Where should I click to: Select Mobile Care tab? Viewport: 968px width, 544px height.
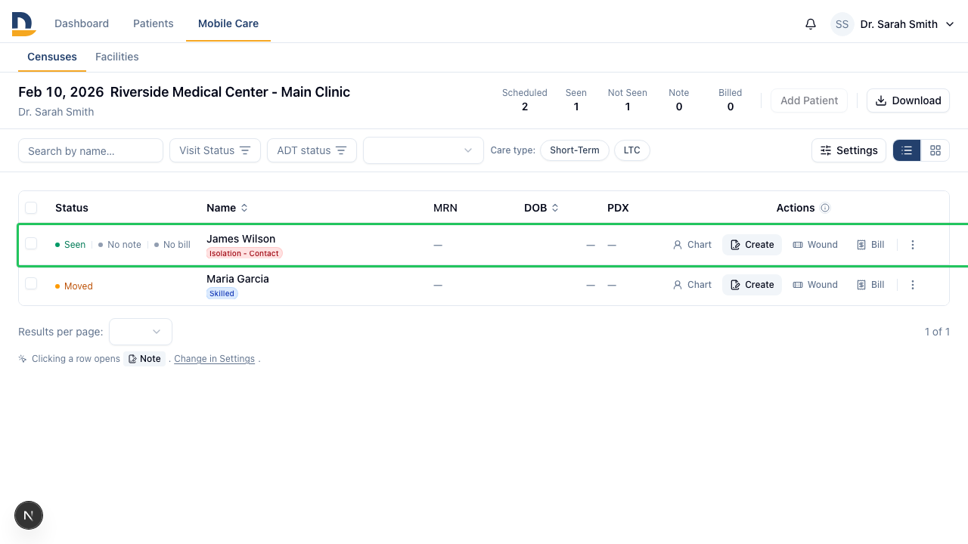[x=228, y=23]
